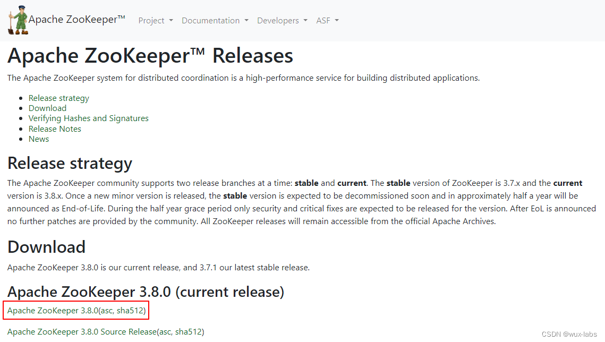This screenshot has width=605, height=342.
Task: Jump to the Release strategy section link
Action: [58, 98]
